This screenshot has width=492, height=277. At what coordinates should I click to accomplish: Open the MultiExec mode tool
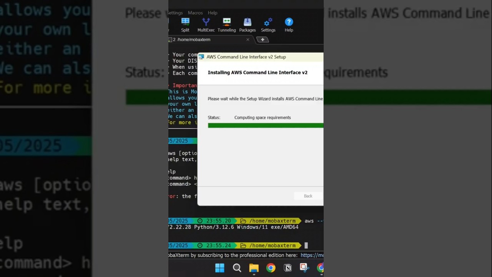coord(206,25)
